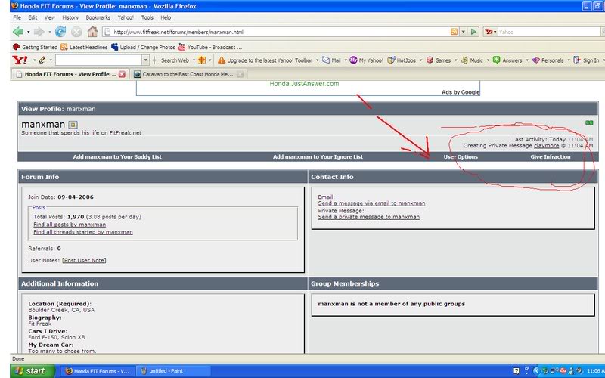Click the Yahoo Mail envelope icon
The height and width of the screenshot is (378, 605).
326,60
